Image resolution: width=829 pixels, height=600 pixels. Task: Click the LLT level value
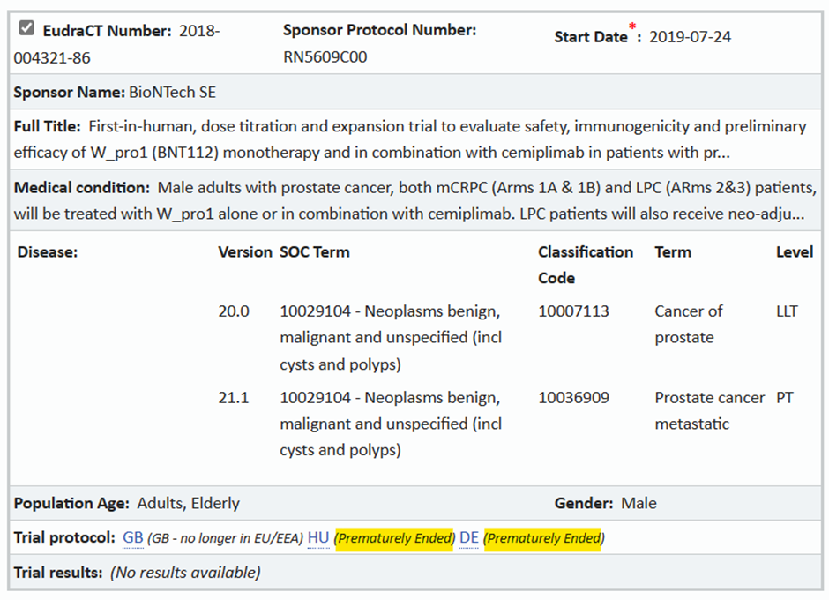(x=787, y=311)
